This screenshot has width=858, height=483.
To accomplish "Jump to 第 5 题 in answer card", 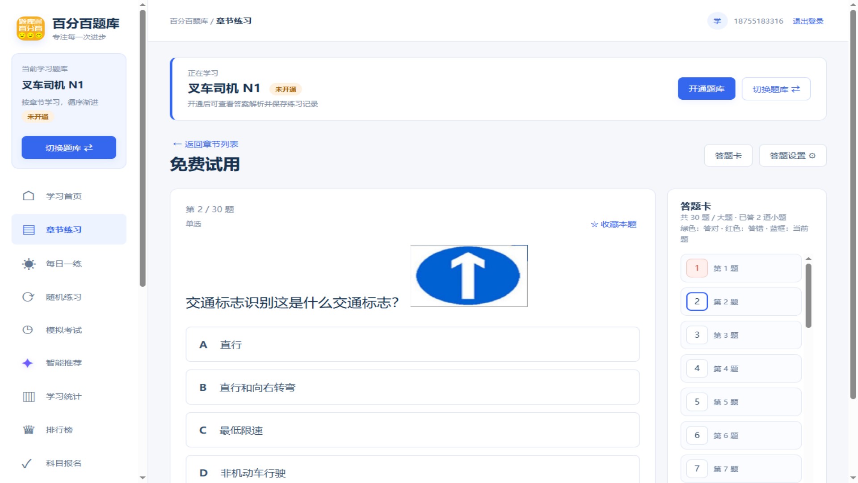I will [741, 402].
